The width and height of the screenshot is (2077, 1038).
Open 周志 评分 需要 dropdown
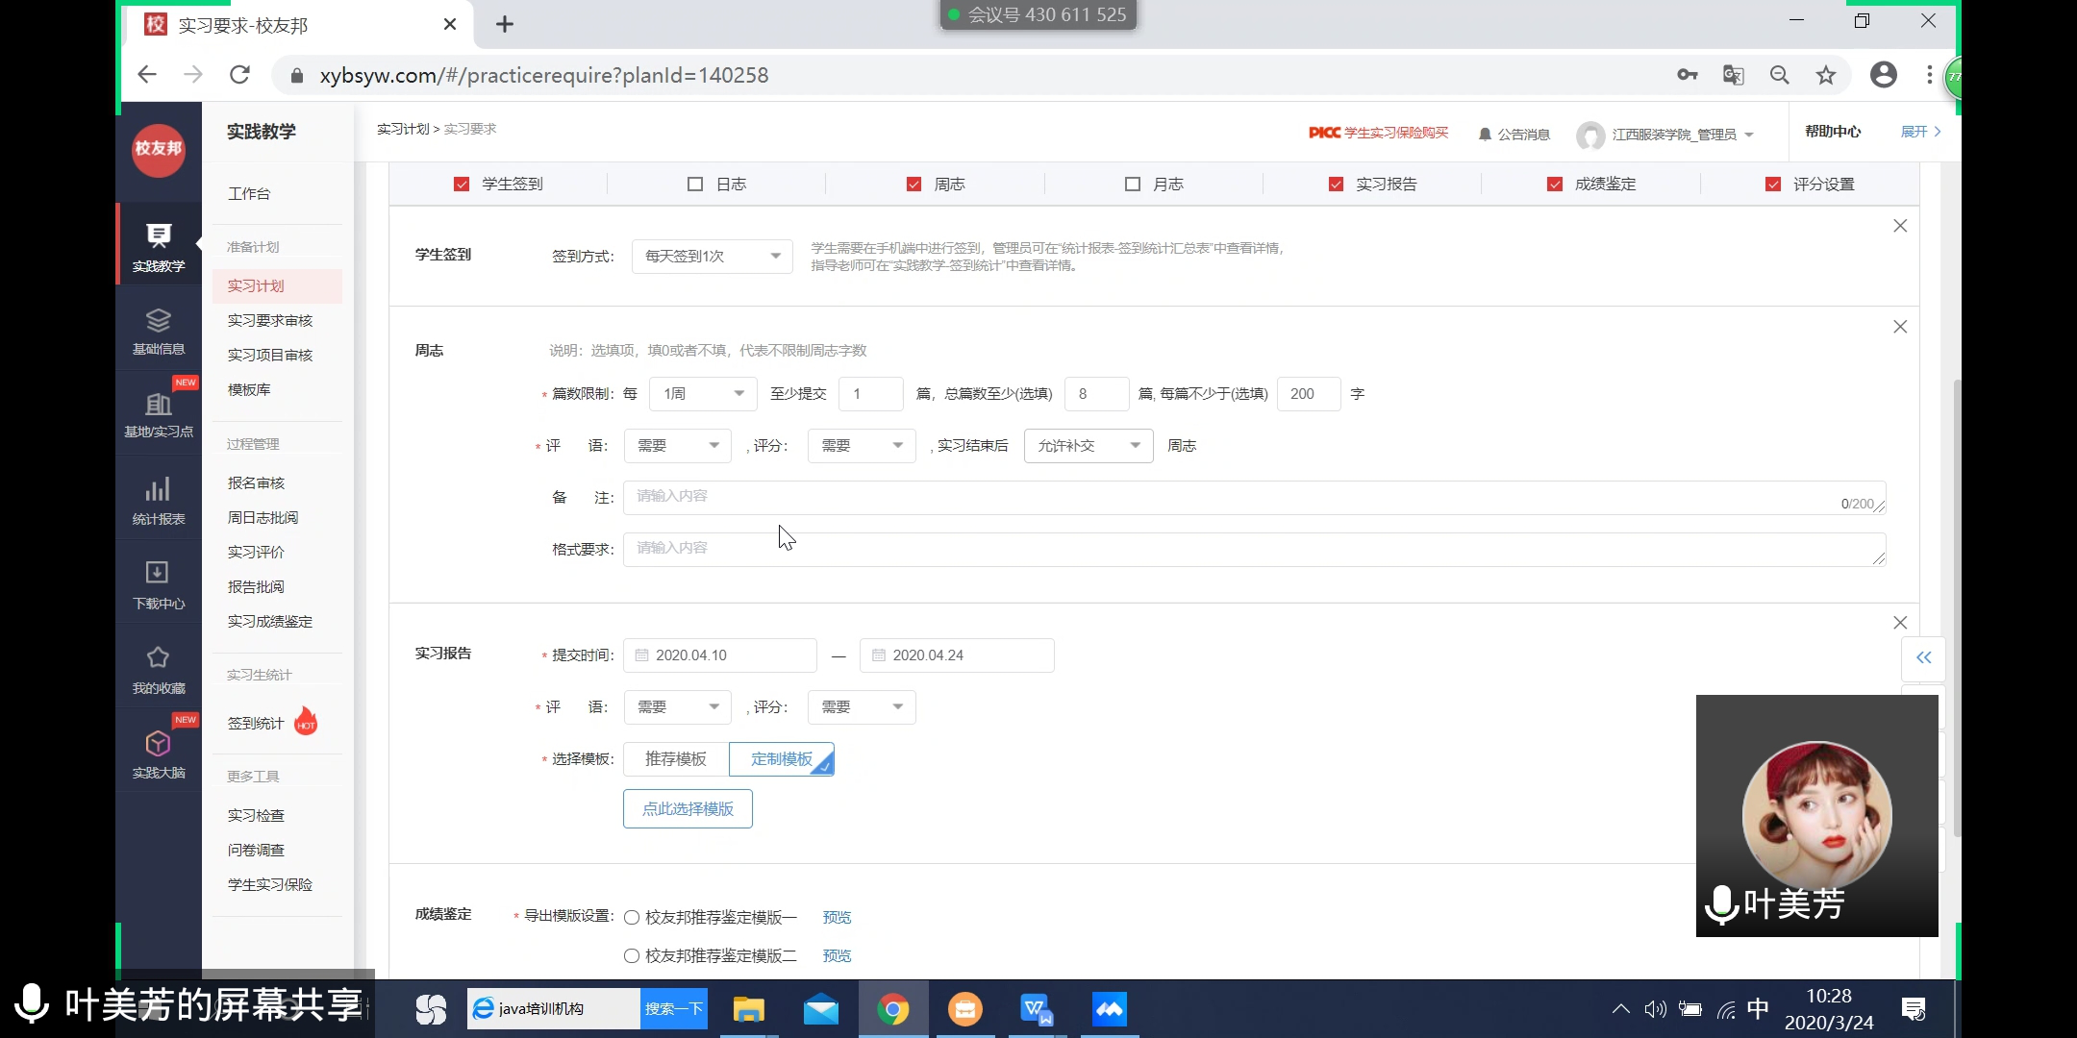pyautogui.click(x=862, y=446)
